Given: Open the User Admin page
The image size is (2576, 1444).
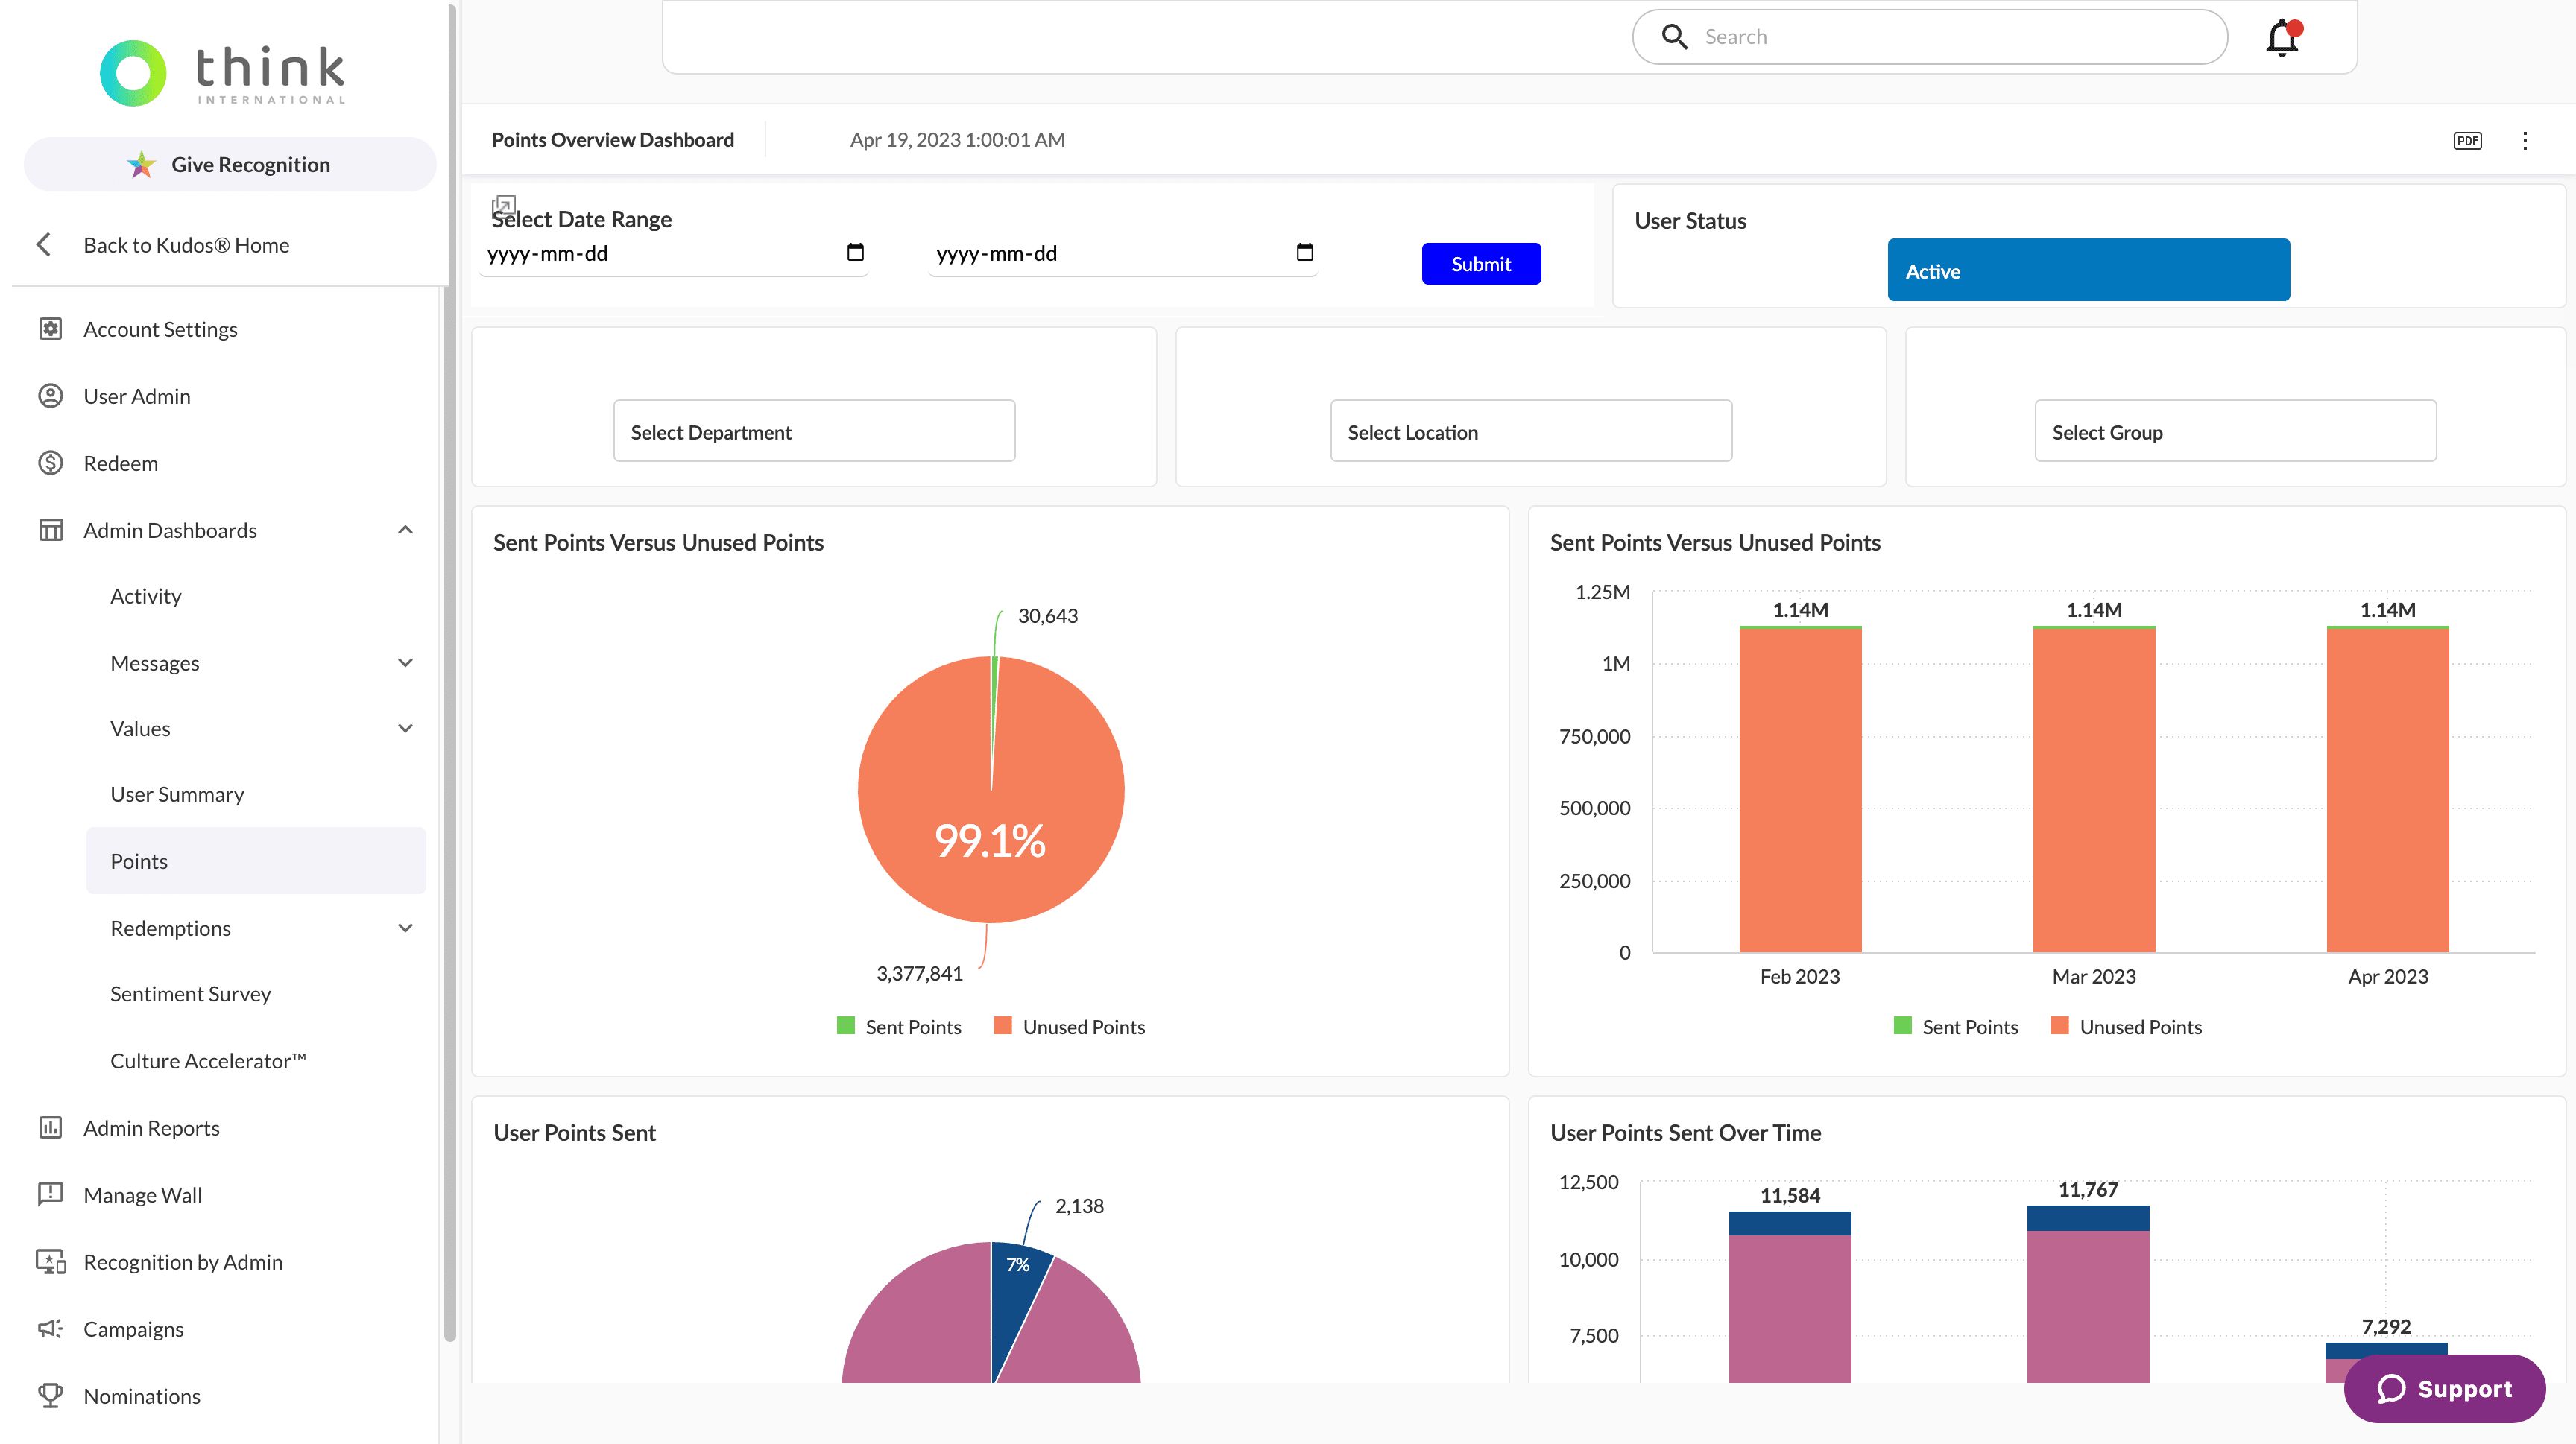Looking at the screenshot, I should point(137,396).
